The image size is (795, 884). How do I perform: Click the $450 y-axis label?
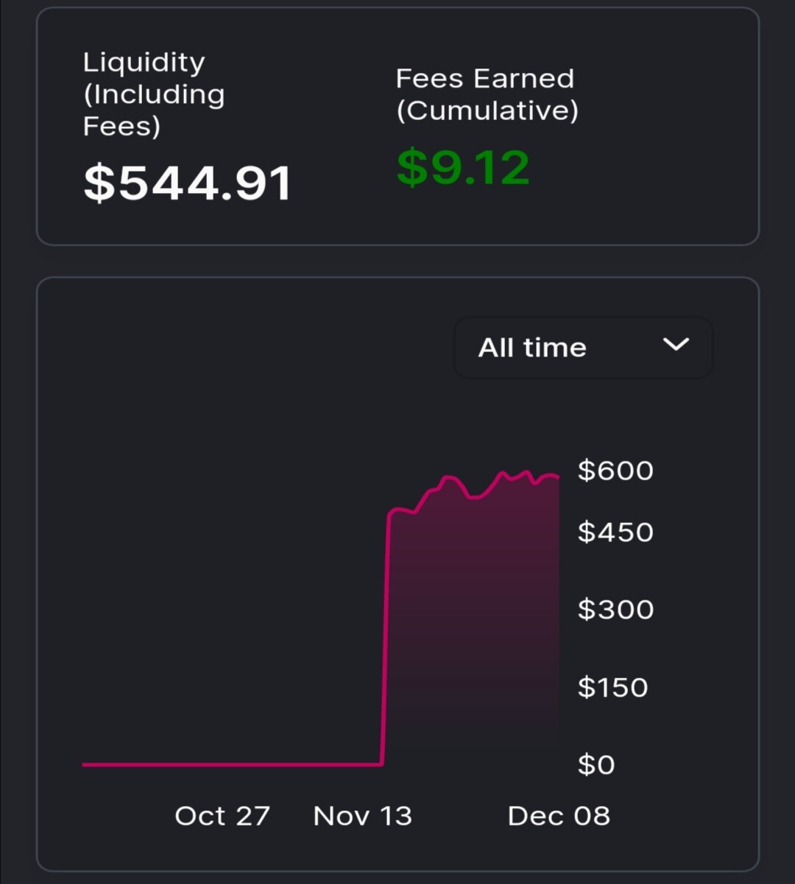pyautogui.click(x=615, y=532)
